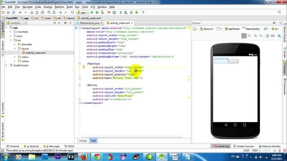Open the Nexus 4 device dropdown
Viewport: 287px width, 161px height.
coord(207,29)
